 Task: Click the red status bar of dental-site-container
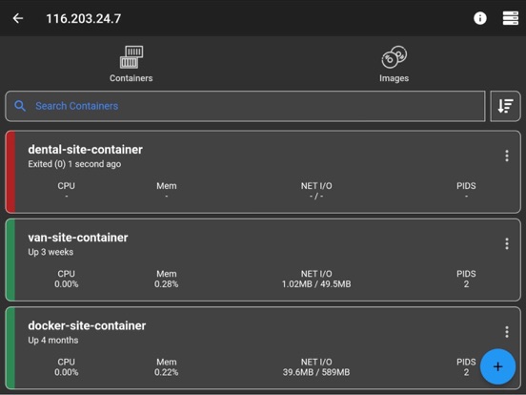(10, 172)
